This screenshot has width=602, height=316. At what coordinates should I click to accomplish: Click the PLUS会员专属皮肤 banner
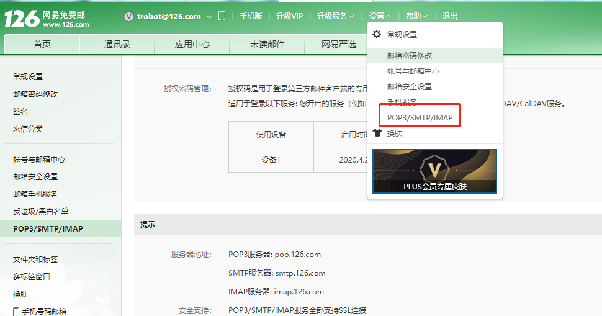[434, 171]
